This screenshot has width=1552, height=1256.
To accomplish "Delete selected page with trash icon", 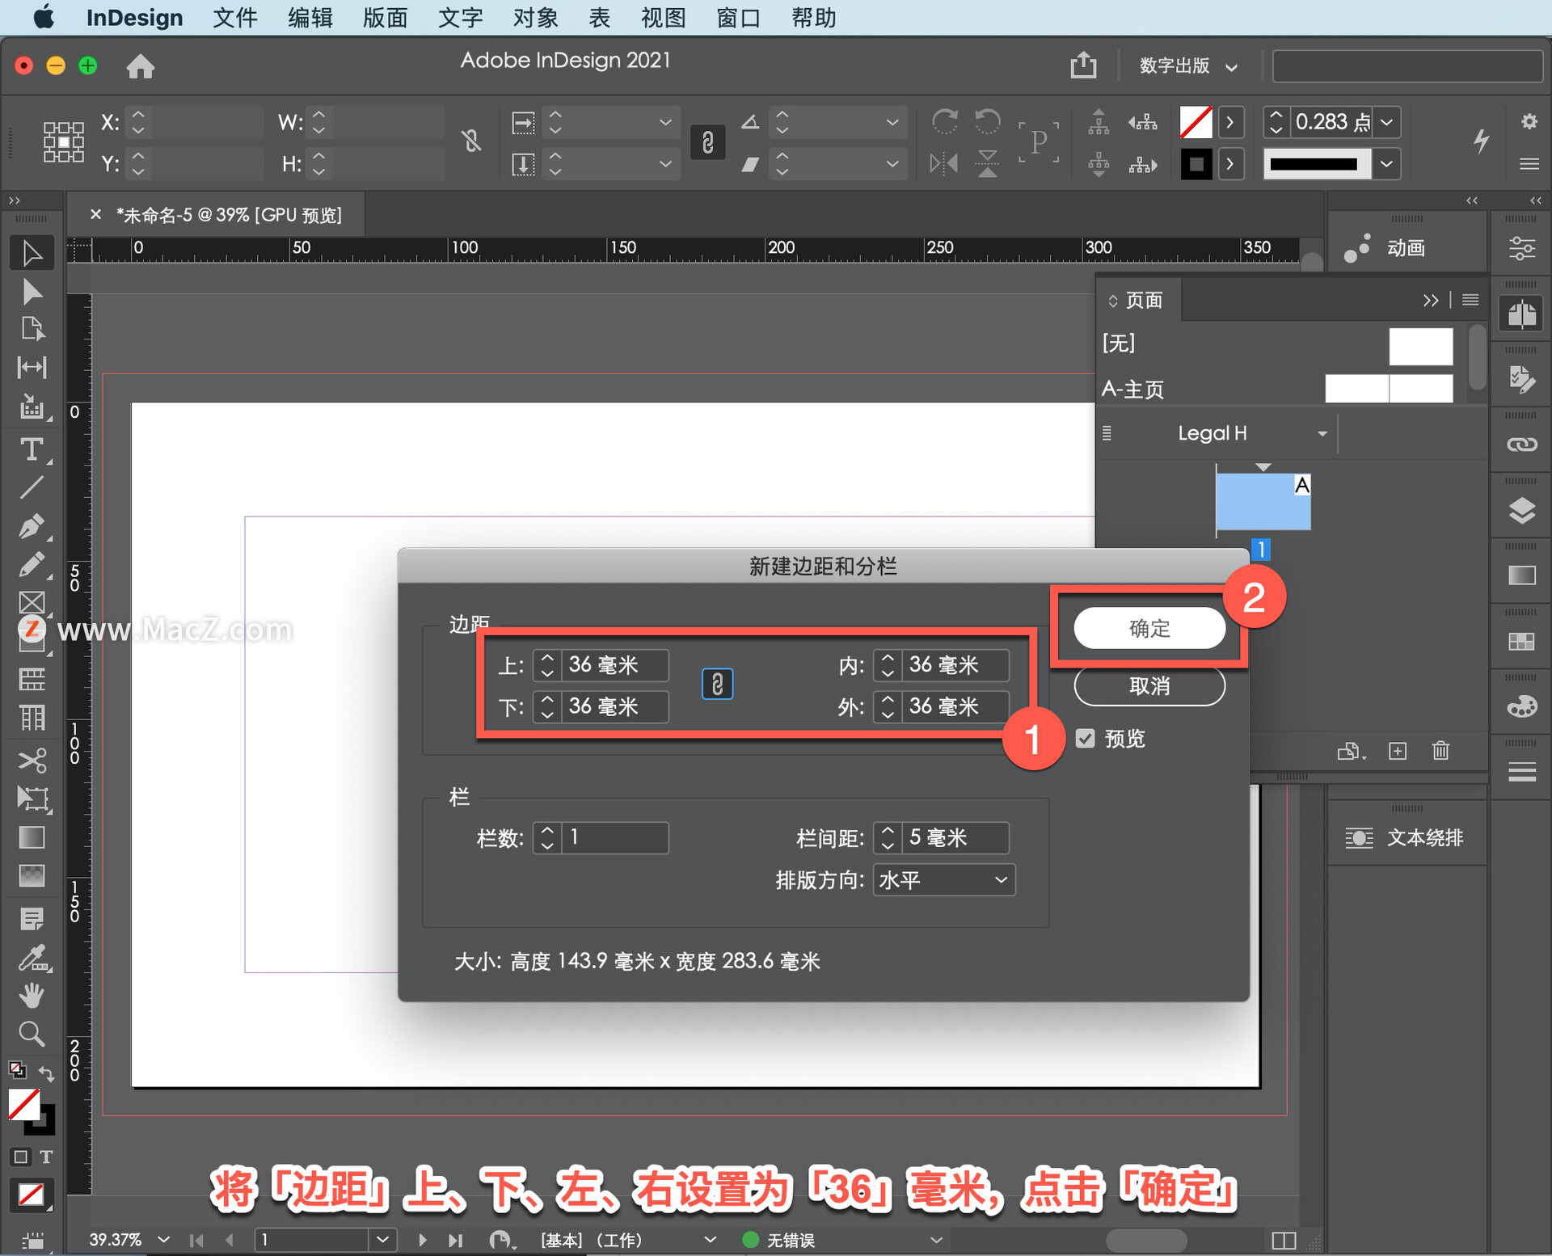I will pos(1440,751).
